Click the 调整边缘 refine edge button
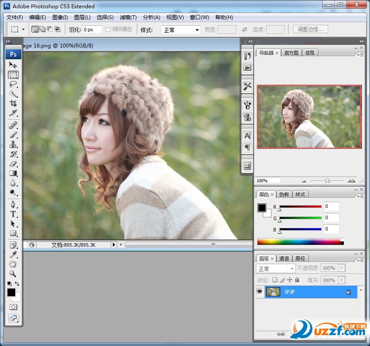The width and height of the screenshot is (370, 346). click(310, 30)
